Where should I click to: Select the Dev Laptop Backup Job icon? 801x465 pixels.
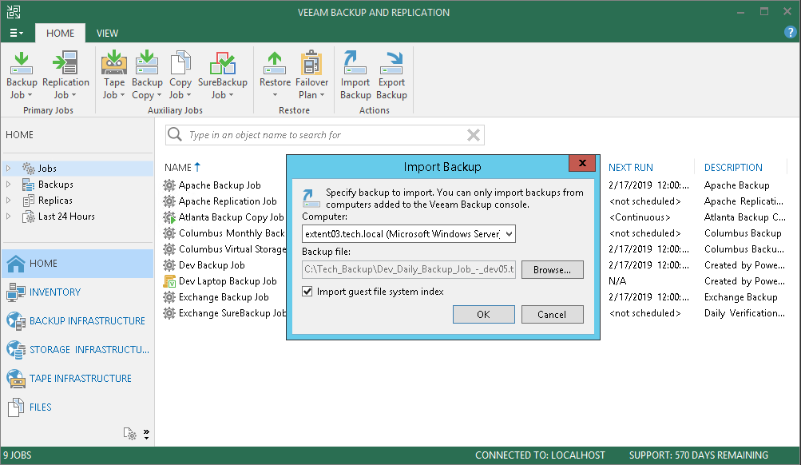[169, 281]
